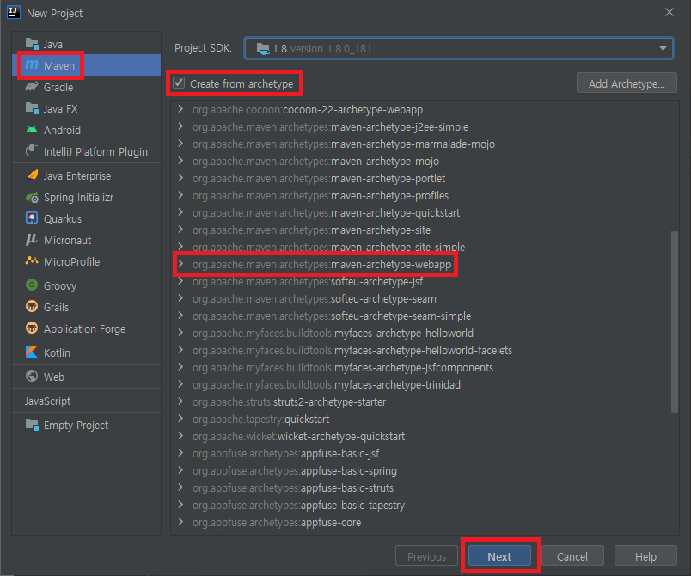Click the IntelliJ IDEA logo in title bar
The width and height of the screenshot is (691, 576).
tap(14, 12)
